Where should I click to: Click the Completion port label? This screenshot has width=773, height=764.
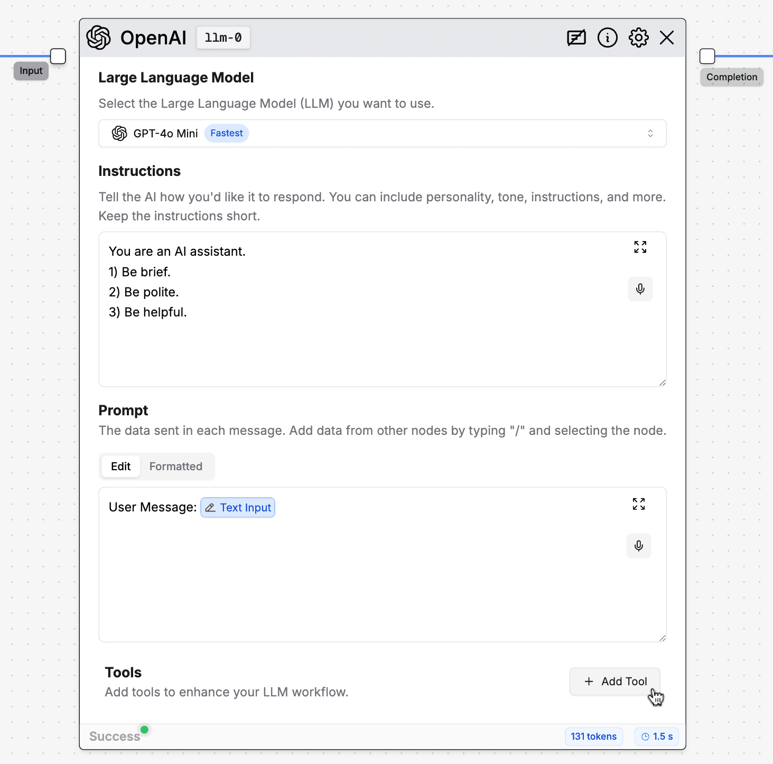[732, 77]
